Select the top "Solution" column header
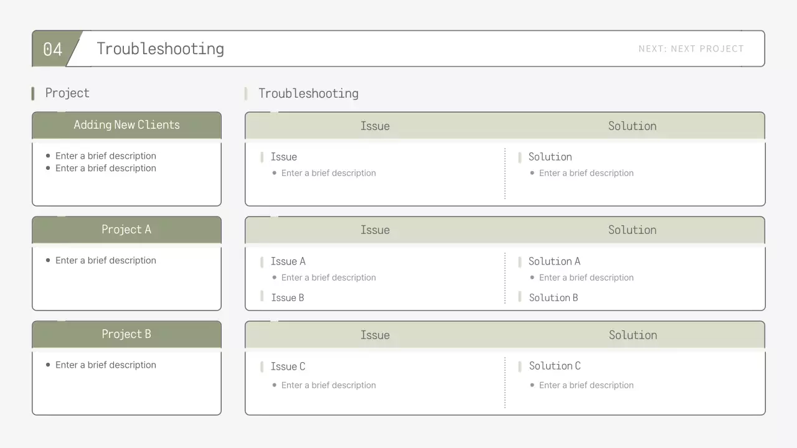The width and height of the screenshot is (797, 448). click(633, 126)
